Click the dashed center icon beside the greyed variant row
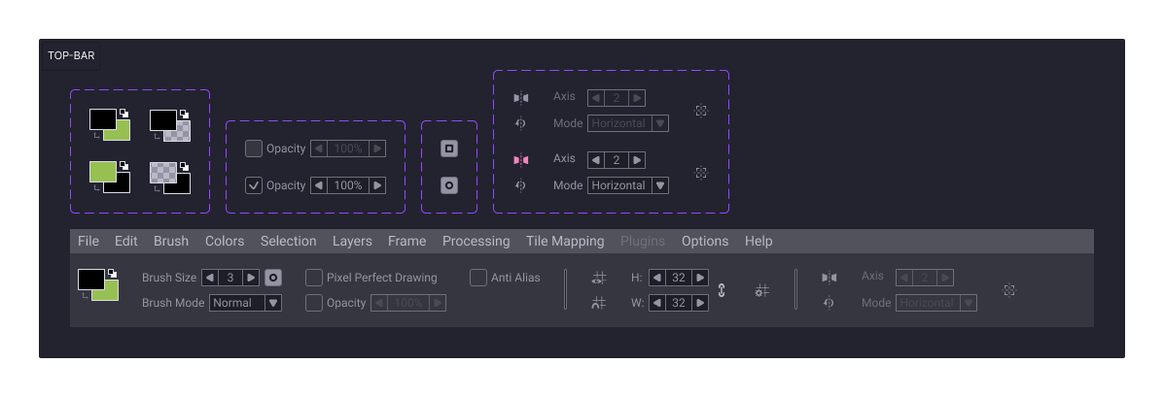This screenshot has width=1164, height=397. point(701,111)
